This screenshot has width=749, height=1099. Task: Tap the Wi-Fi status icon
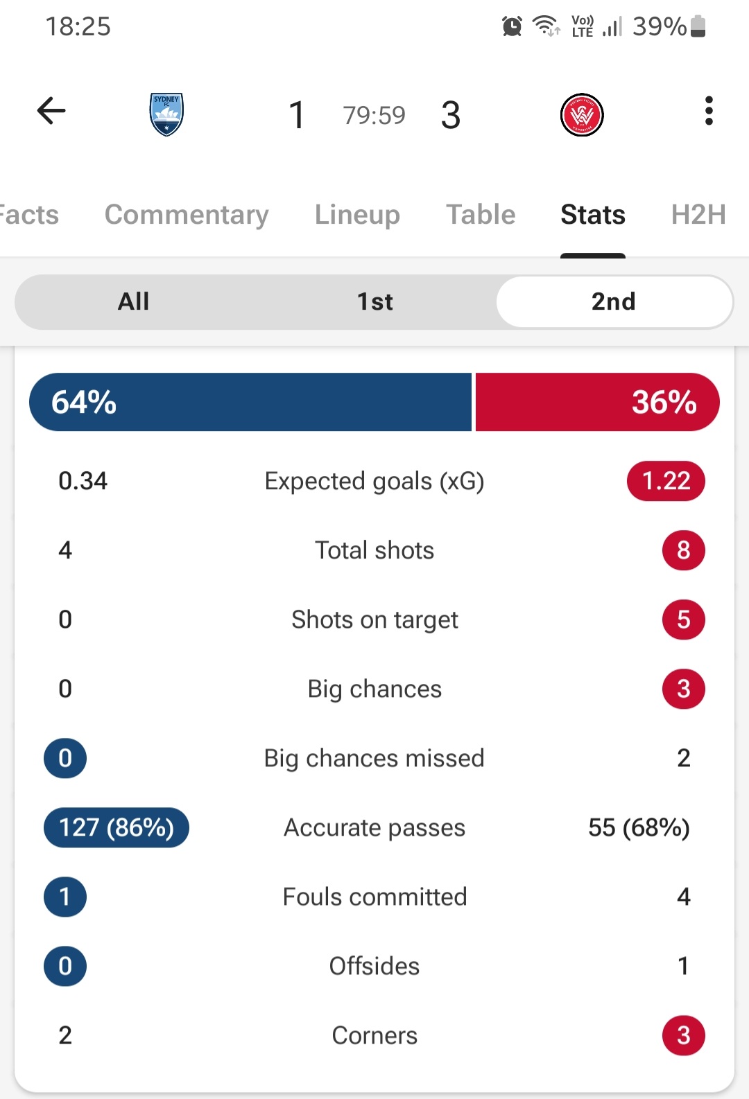pyautogui.click(x=546, y=26)
